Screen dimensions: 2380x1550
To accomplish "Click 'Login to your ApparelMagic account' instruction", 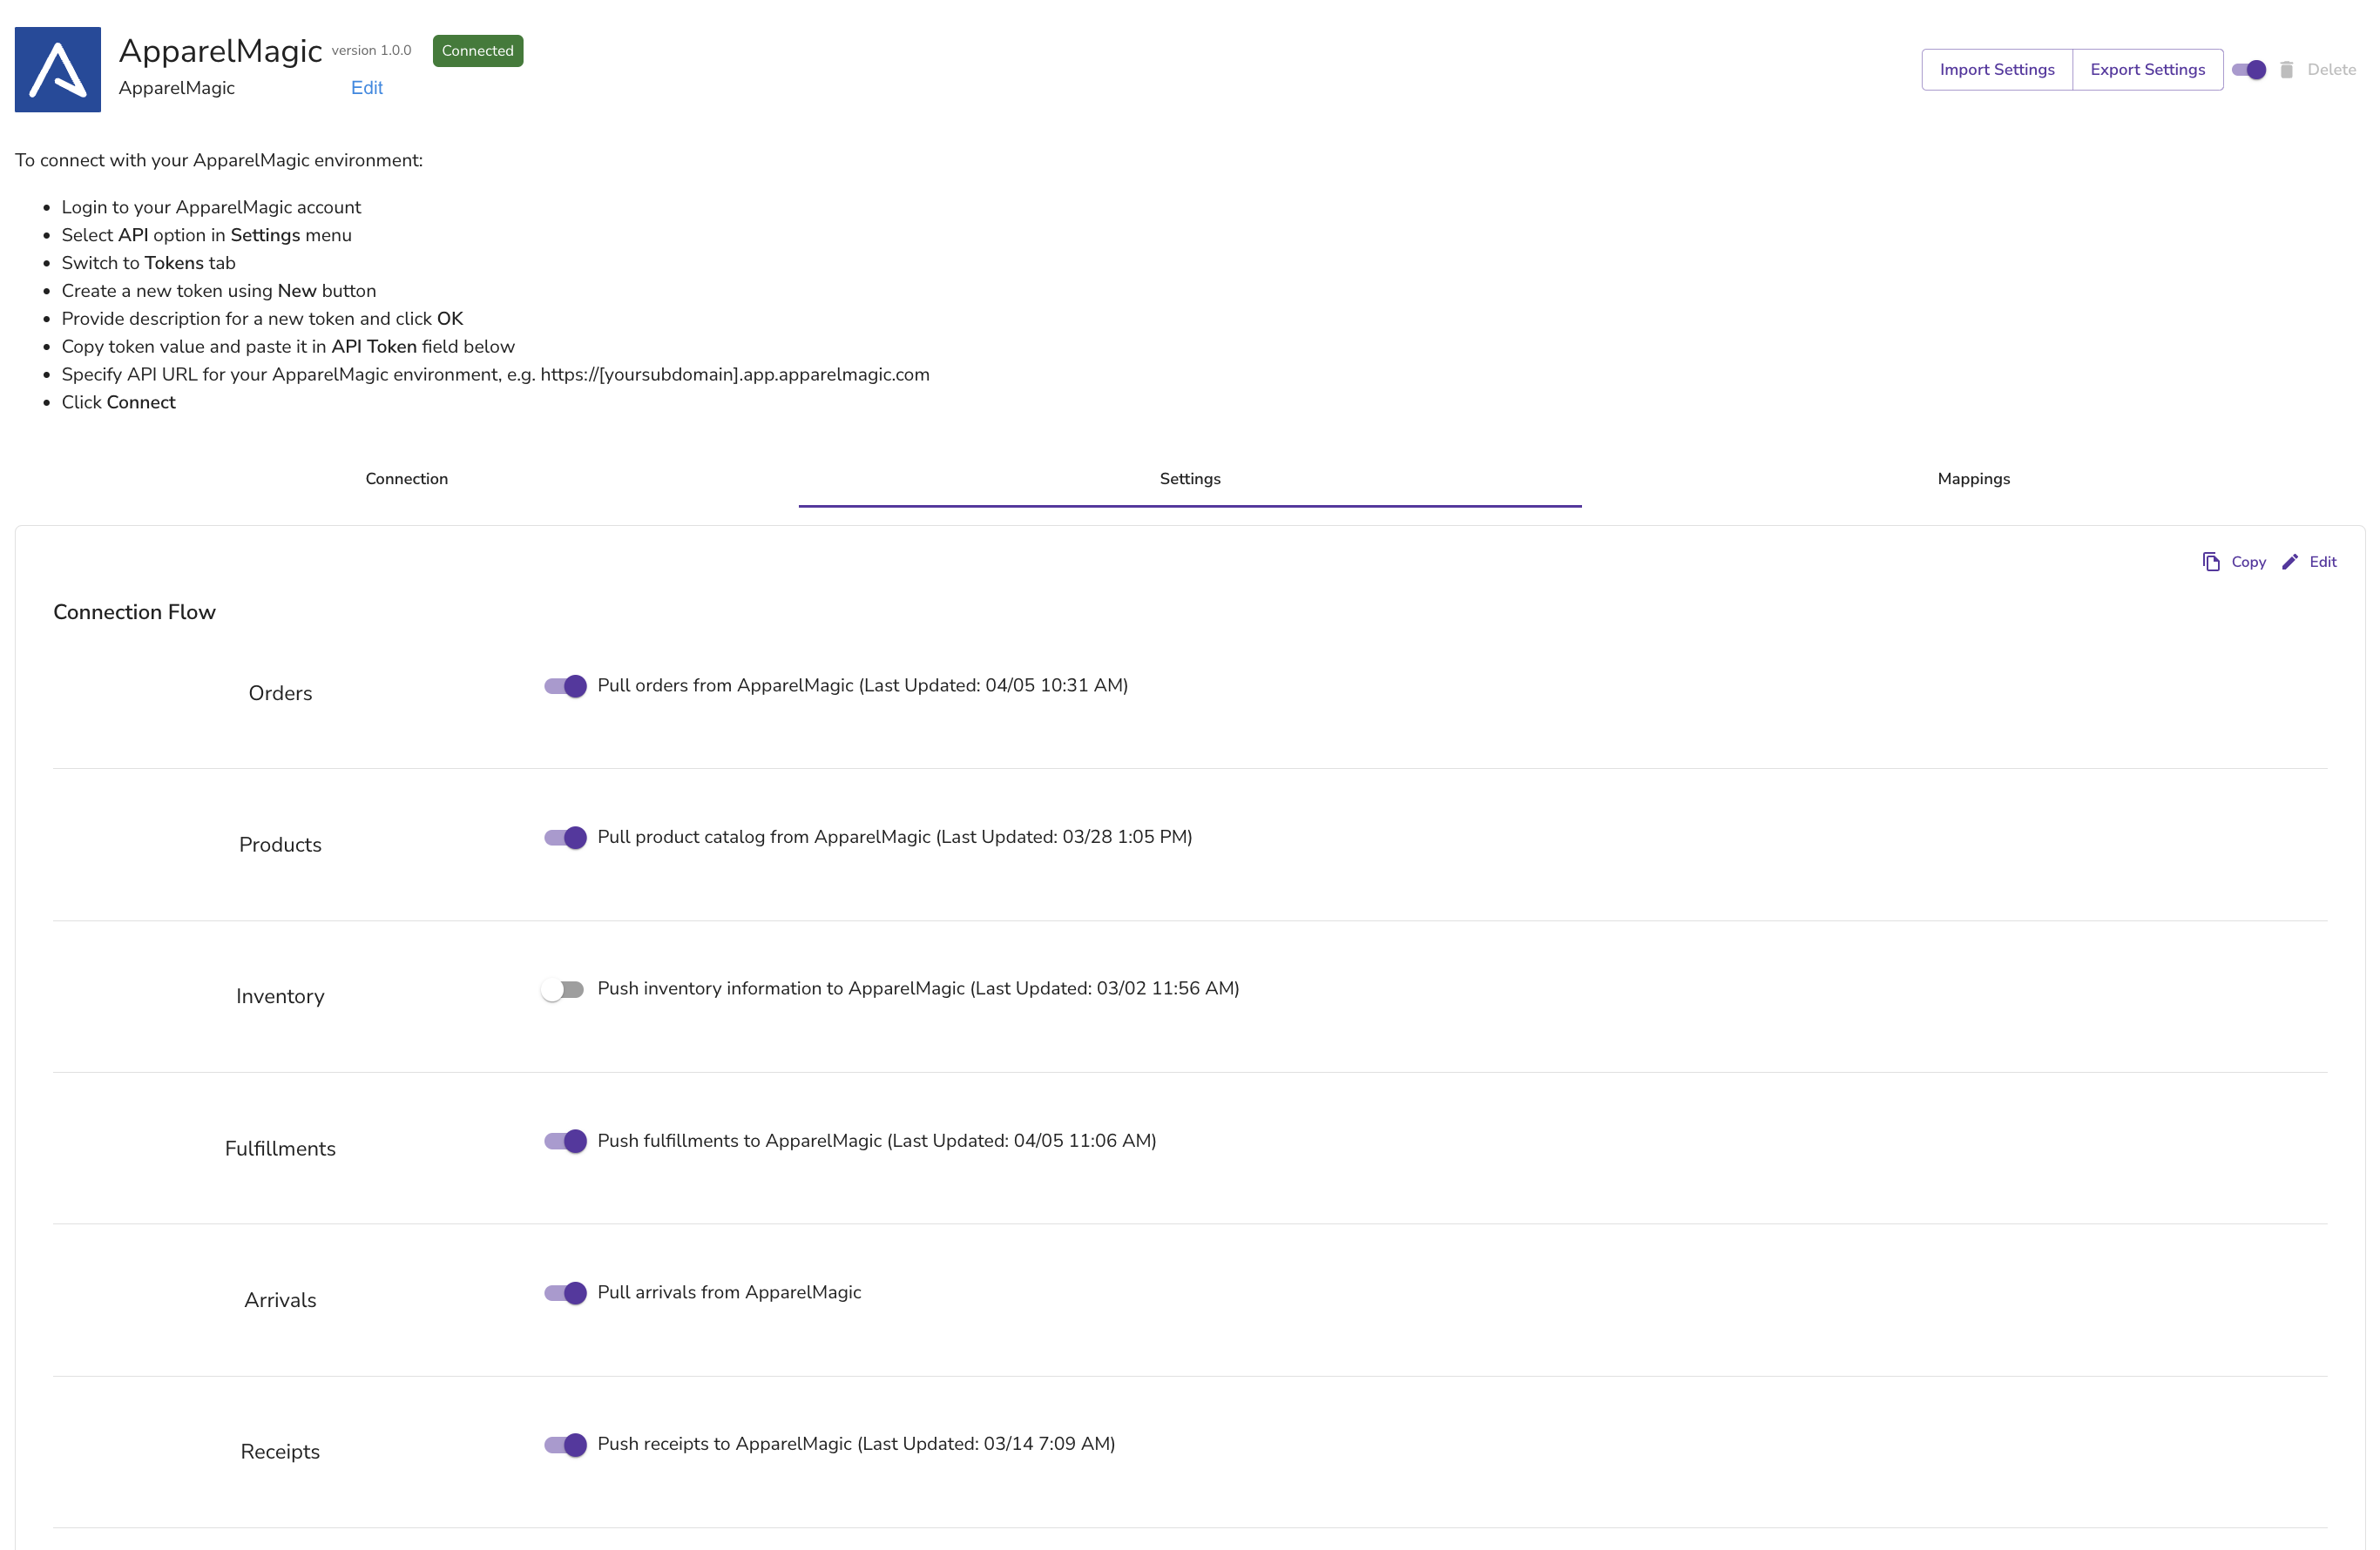I will pos(211,208).
